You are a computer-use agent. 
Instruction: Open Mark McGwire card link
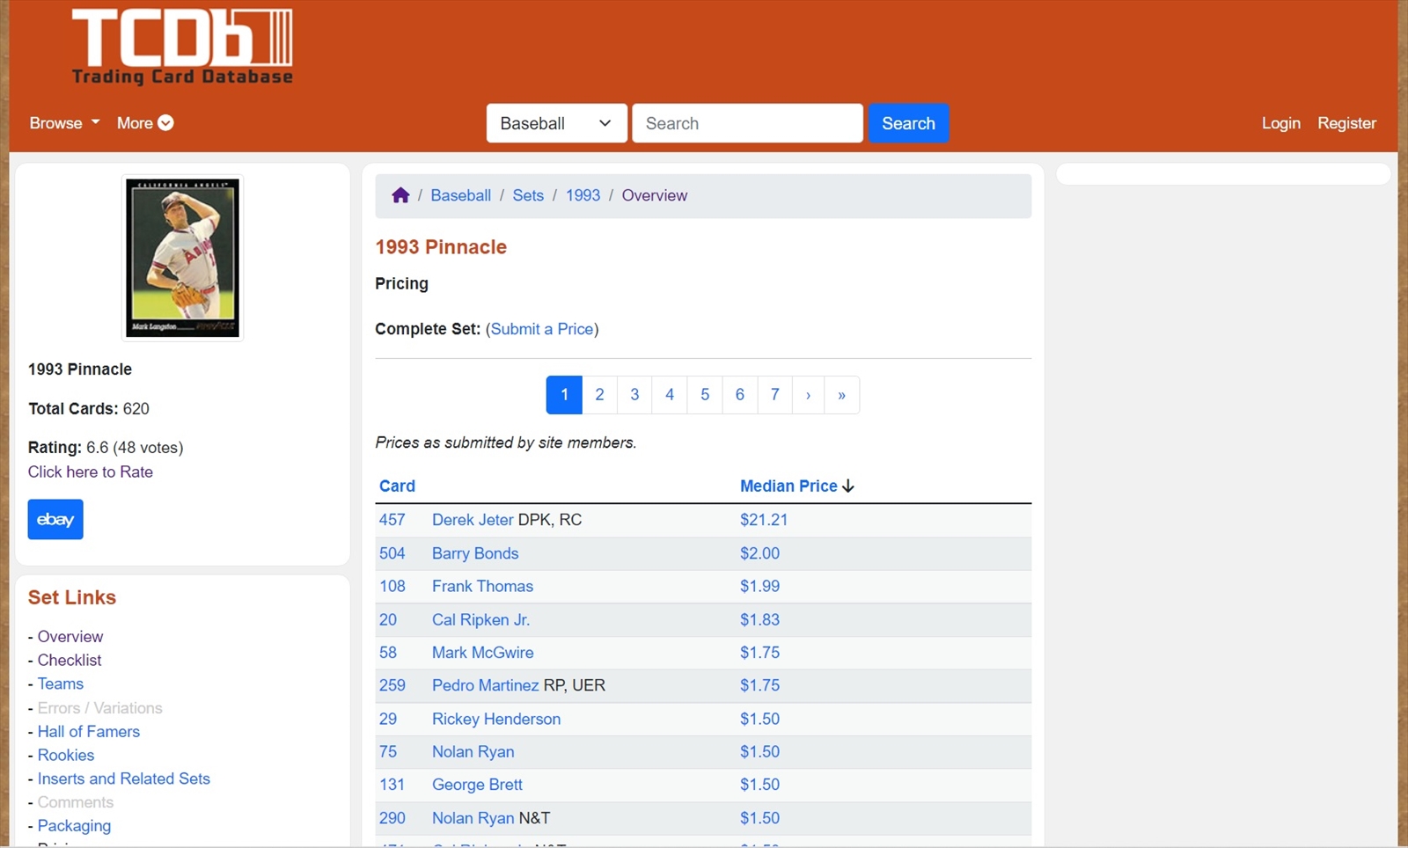tap(482, 653)
